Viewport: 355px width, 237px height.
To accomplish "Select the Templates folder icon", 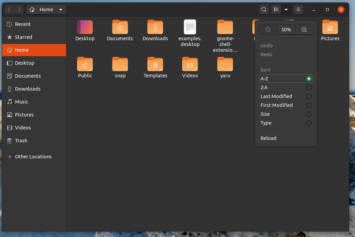I will (x=155, y=64).
